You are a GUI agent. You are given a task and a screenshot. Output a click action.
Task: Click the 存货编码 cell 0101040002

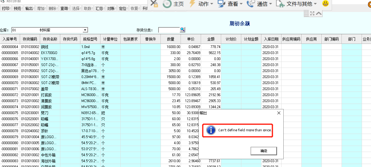click(x=30, y=53)
